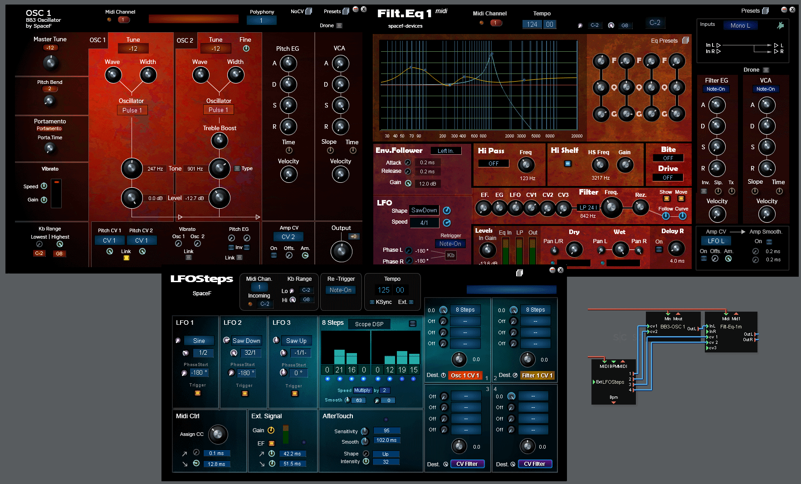Click OSC 1 Wave knob
801x484 pixels.
[113, 75]
